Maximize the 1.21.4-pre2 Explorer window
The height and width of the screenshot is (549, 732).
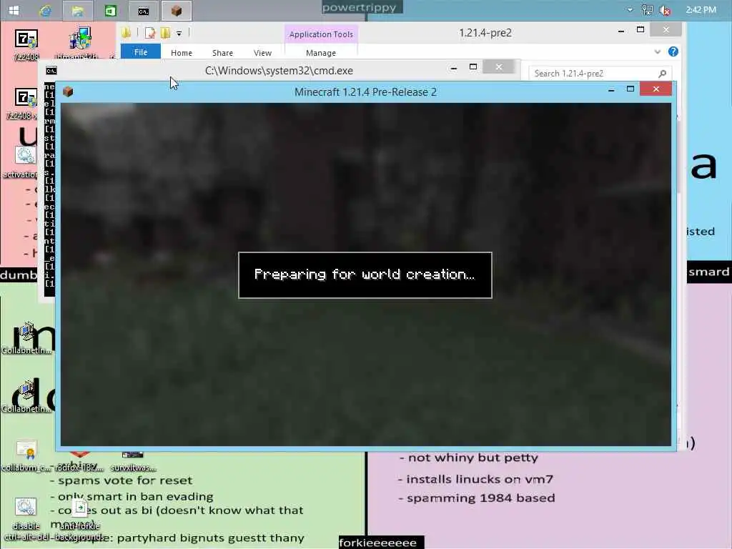coord(640,29)
